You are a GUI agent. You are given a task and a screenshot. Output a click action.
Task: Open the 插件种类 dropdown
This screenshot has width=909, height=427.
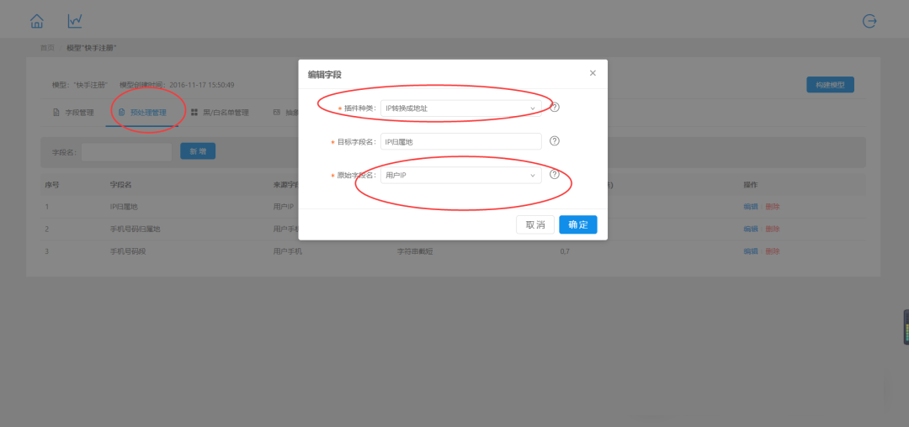click(x=461, y=108)
